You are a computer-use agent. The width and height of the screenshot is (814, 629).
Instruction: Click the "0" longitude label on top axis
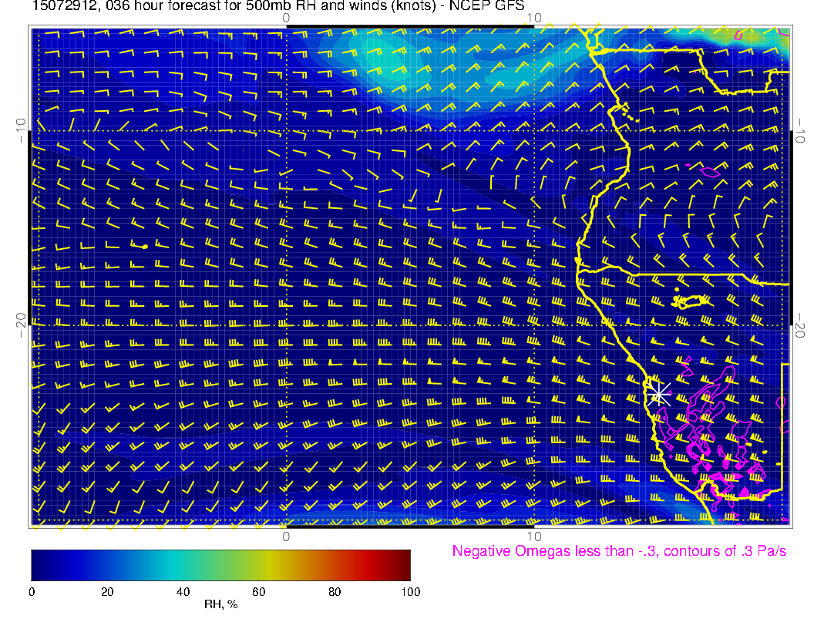click(286, 18)
